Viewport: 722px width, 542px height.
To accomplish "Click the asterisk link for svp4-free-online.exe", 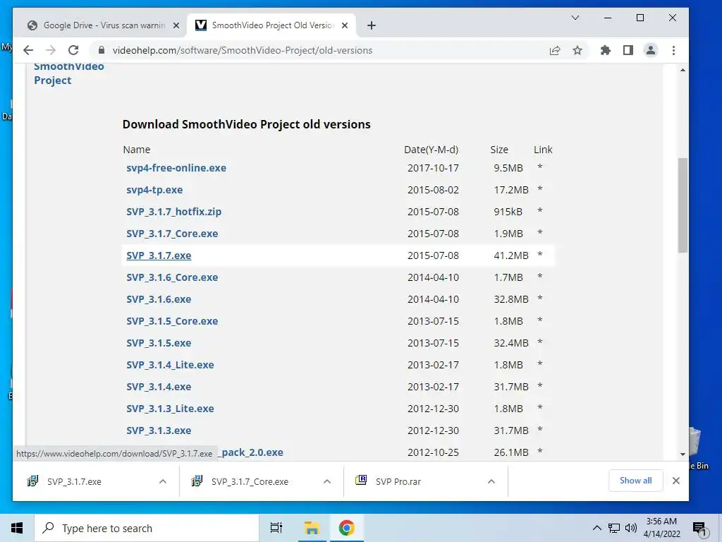I will click(540, 167).
